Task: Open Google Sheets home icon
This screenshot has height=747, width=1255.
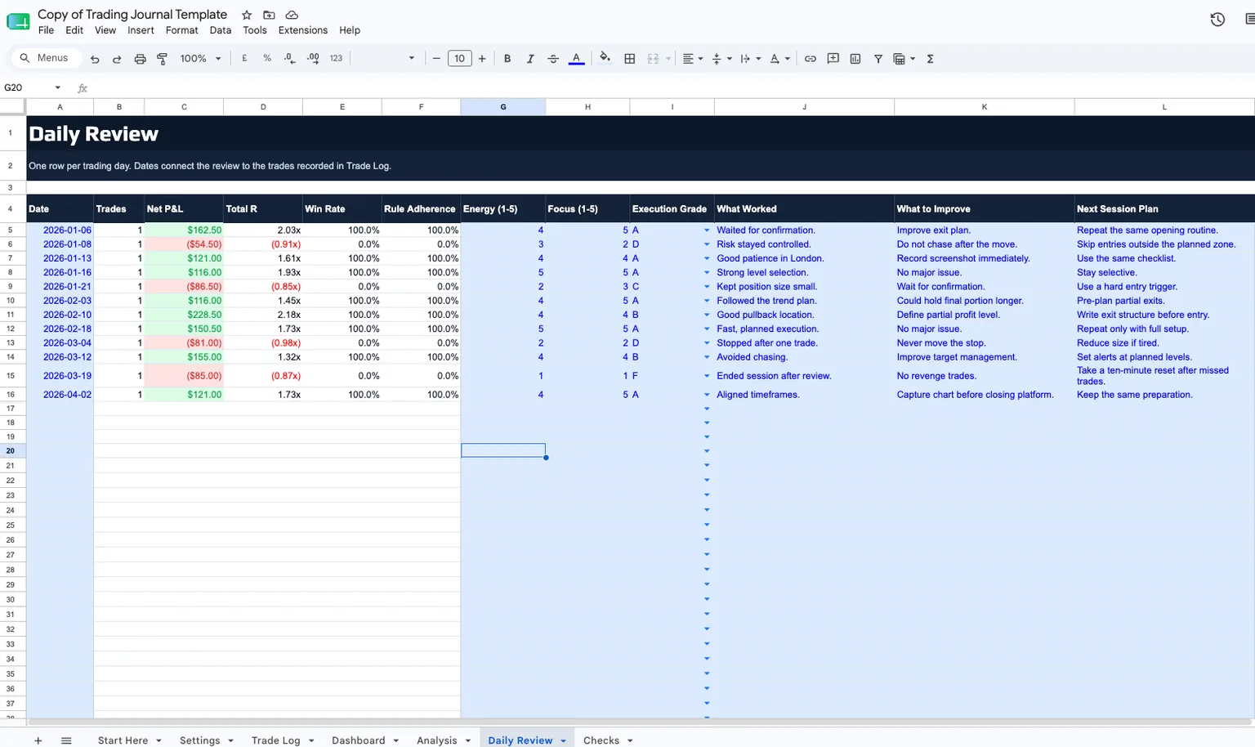Action: [x=18, y=21]
